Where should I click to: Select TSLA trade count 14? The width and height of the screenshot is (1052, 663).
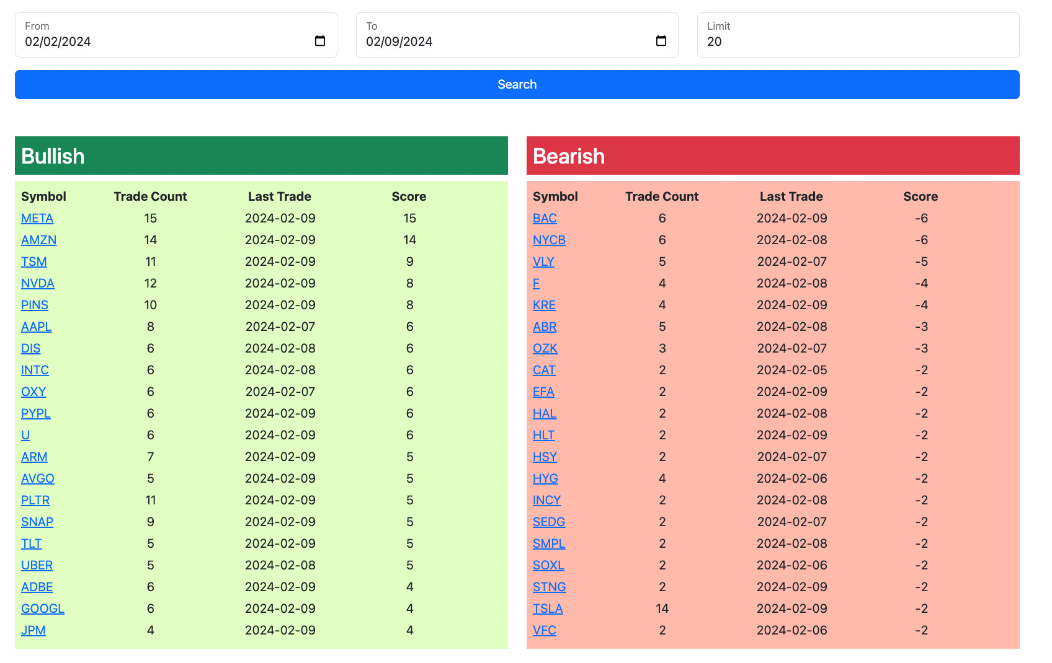(662, 608)
